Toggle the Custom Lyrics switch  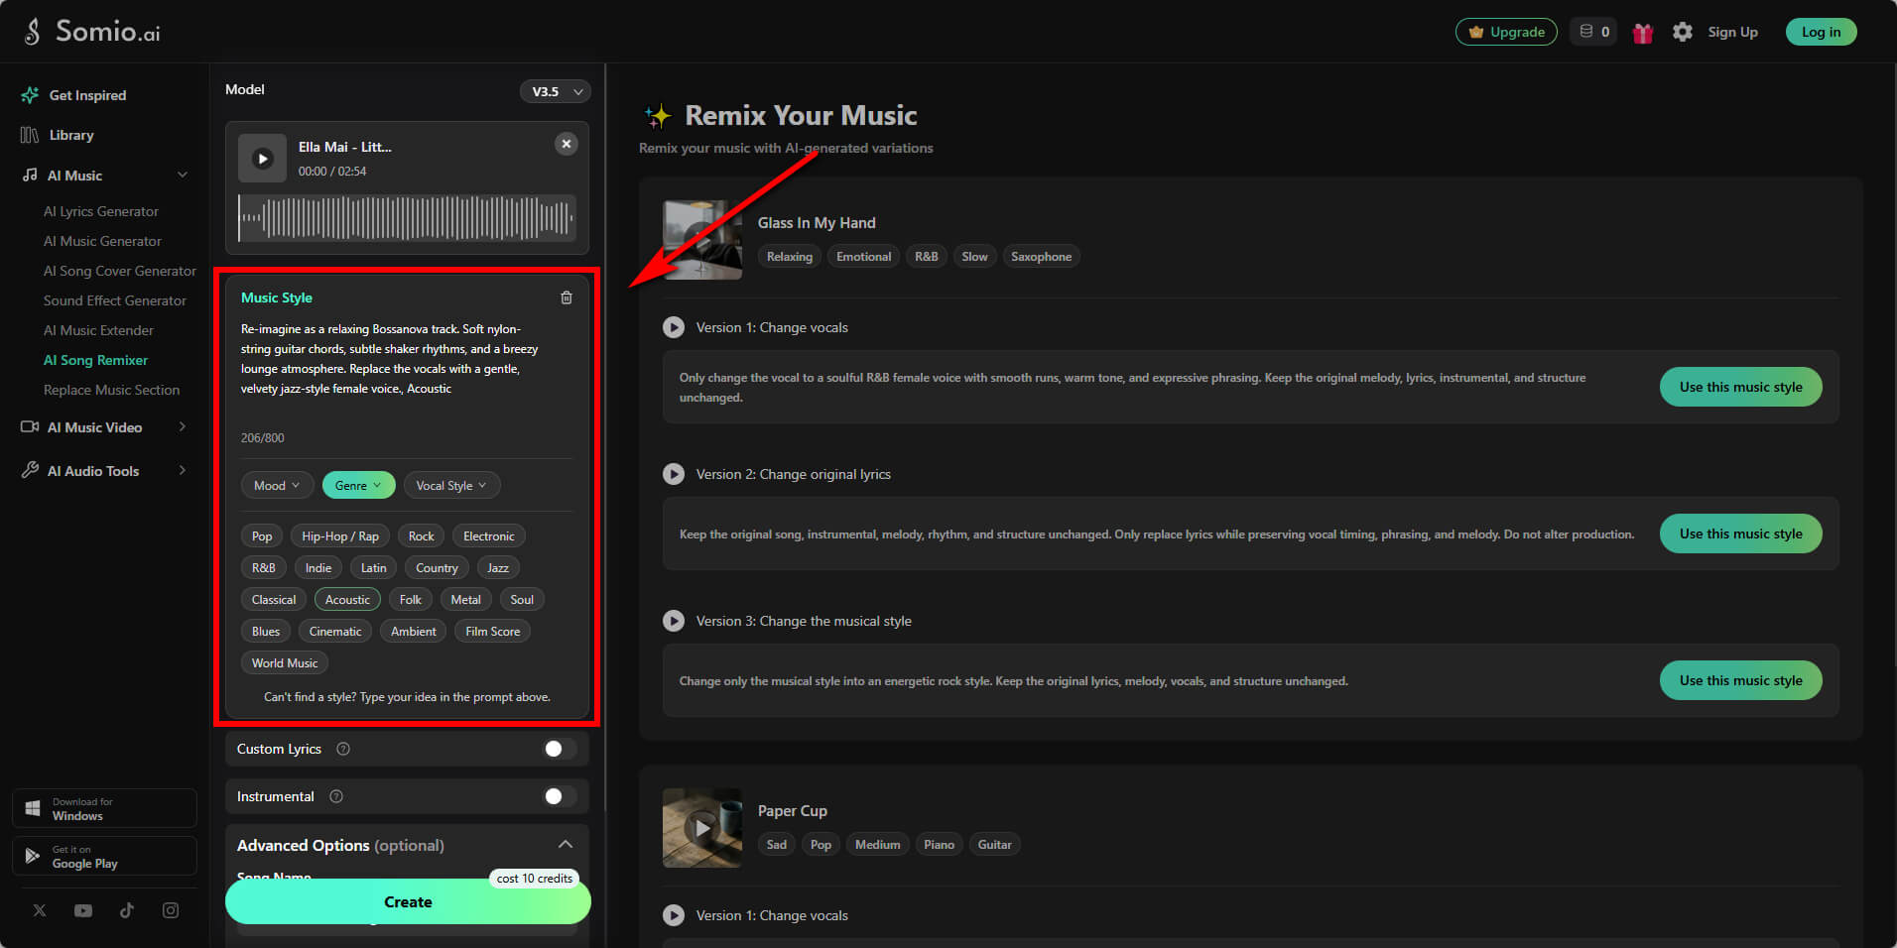[x=560, y=749]
